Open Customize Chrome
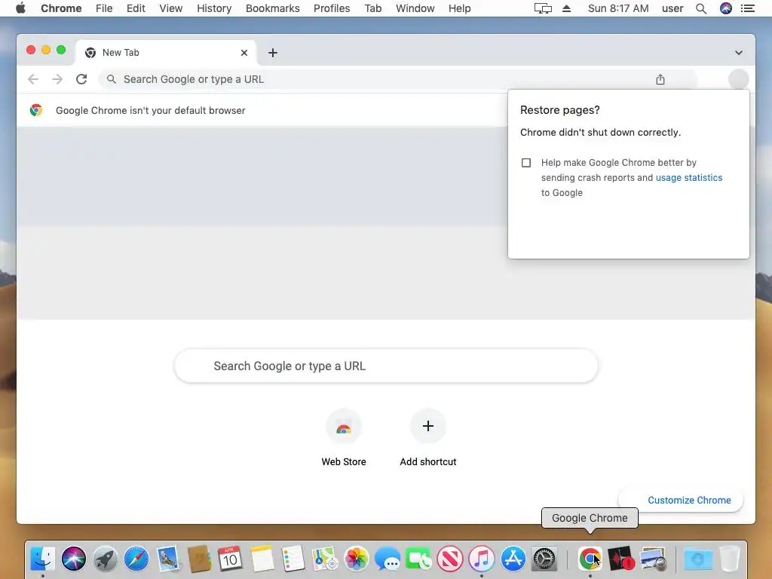The image size is (772, 579). click(681, 501)
